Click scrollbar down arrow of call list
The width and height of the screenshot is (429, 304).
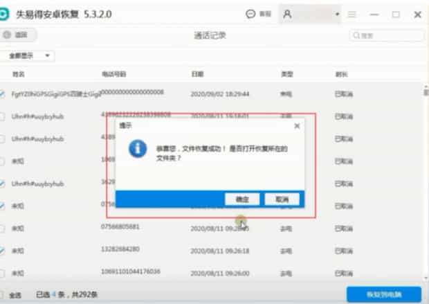(x=426, y=278)
